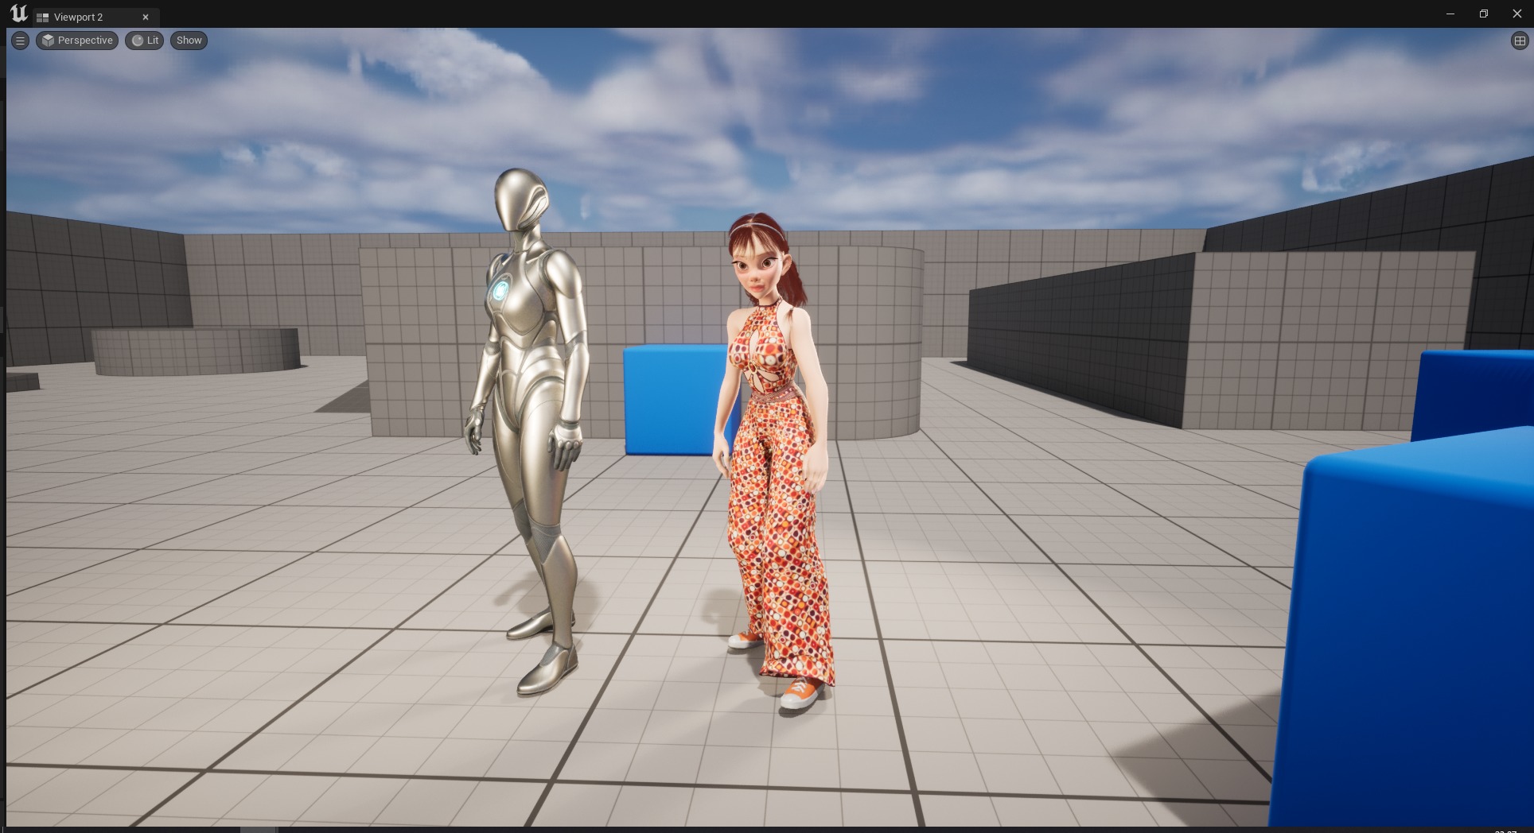Close the Unreal Editor window
This screenshot has height=833, width=1534.
click(1516, 14)
